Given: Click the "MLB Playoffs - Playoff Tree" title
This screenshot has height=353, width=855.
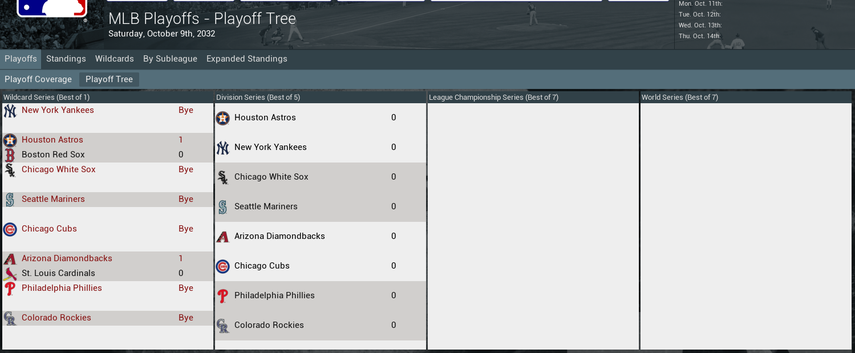Looking at the screenshot, I should (202, 18).
